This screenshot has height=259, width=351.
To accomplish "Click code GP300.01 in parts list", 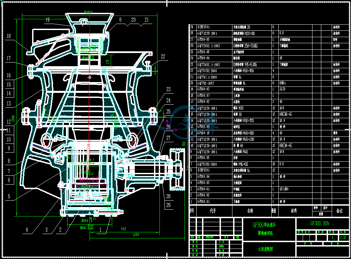I will (x=203, y=202).
